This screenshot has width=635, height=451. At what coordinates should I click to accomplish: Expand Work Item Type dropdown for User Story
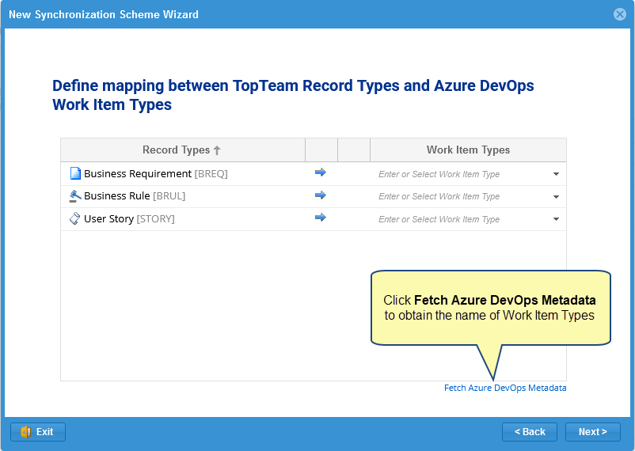[x=556, y=219]
